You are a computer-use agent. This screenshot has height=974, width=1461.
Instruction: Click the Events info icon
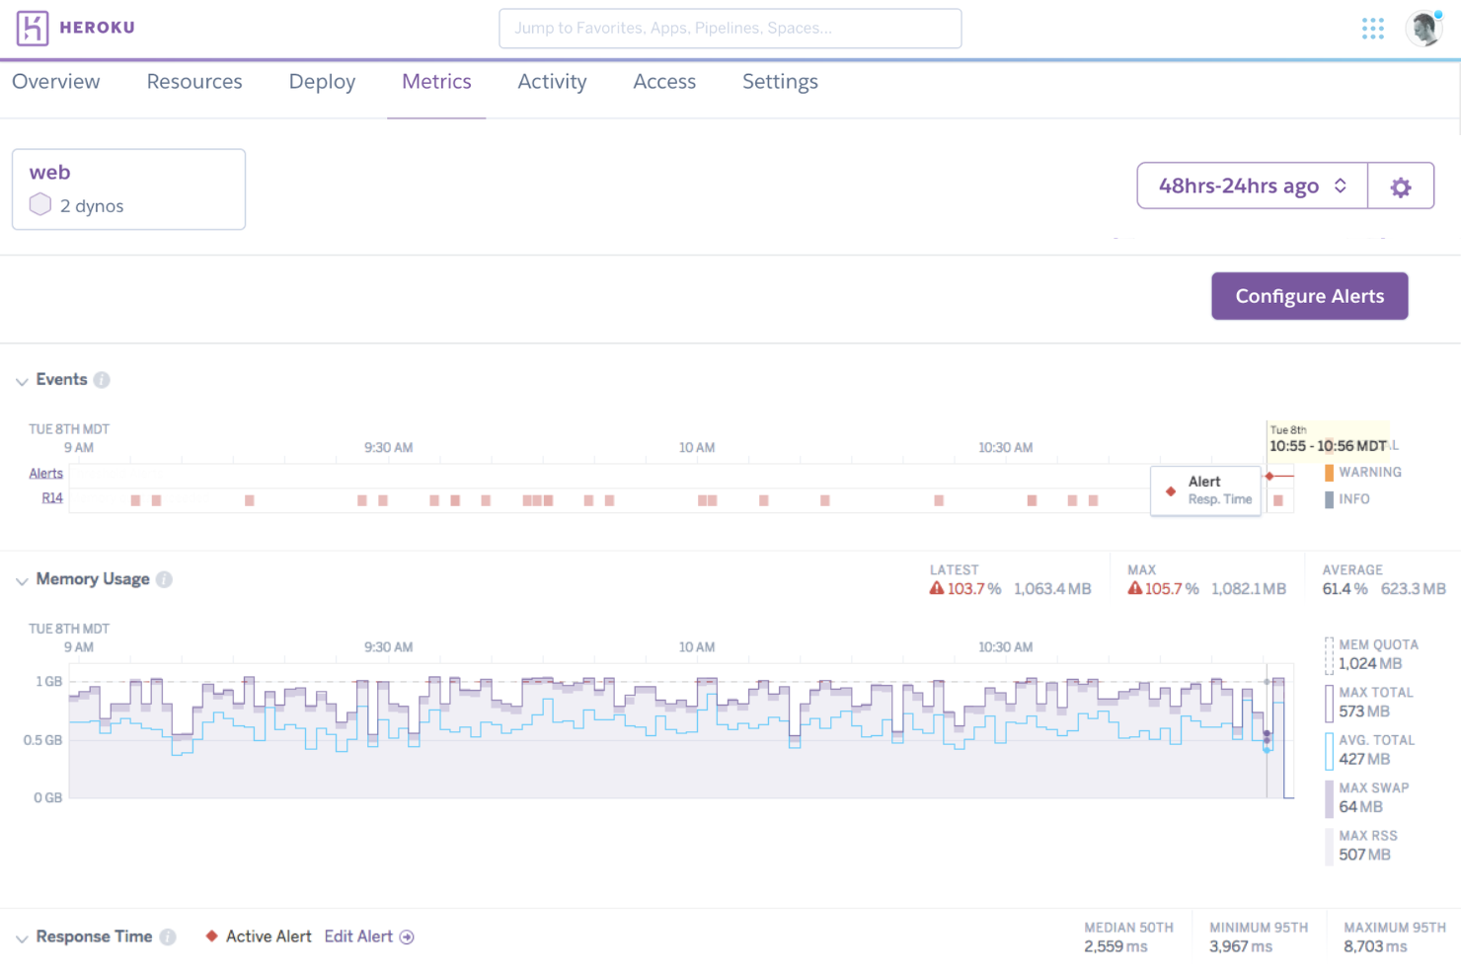click(x=102, y=379)
